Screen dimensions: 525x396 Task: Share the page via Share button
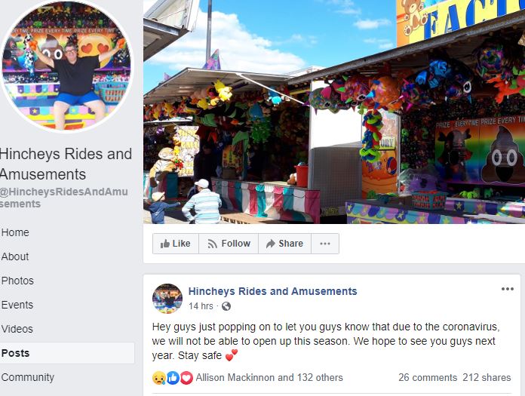(x=284, y=244)
